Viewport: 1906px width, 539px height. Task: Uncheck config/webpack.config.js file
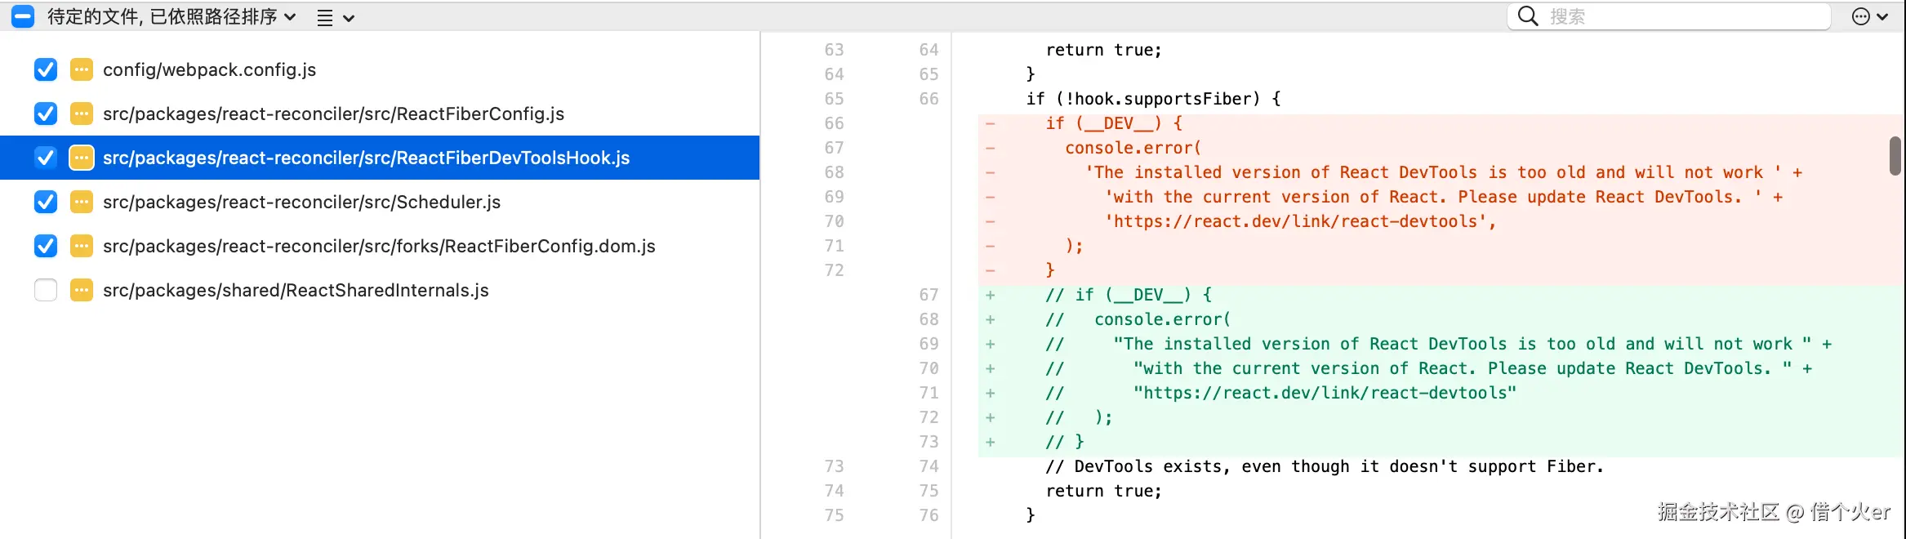[46, 70]
